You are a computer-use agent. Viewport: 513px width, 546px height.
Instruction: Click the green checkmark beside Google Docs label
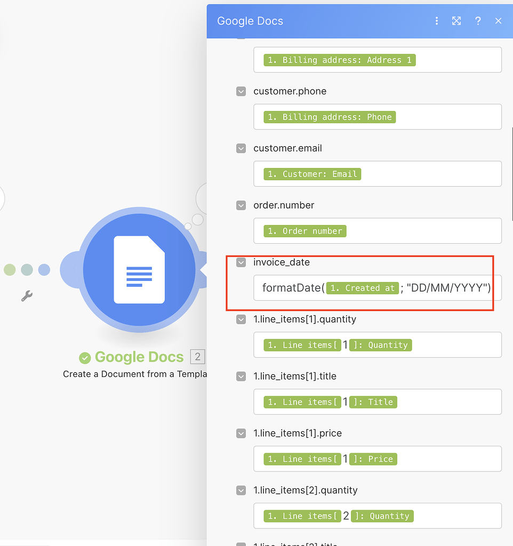(x=85, y=357)
